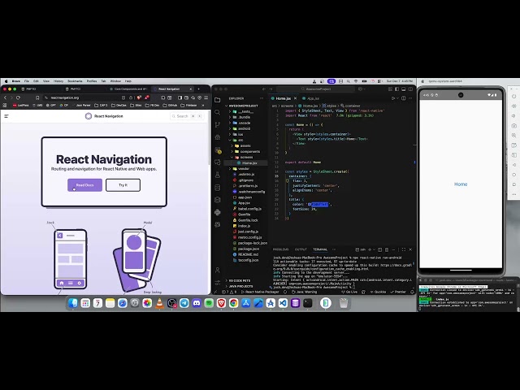Click the highlighted color value on line 21

pyautogui.click(x=318, y=204)
